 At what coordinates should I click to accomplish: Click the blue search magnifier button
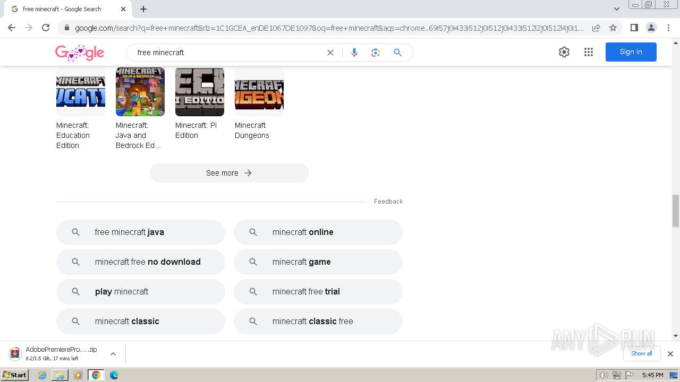click(397, 53)
